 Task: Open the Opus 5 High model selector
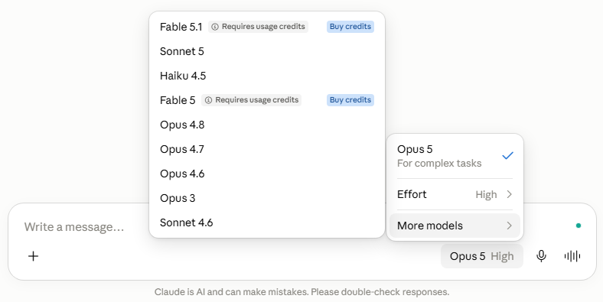(482, 256)
